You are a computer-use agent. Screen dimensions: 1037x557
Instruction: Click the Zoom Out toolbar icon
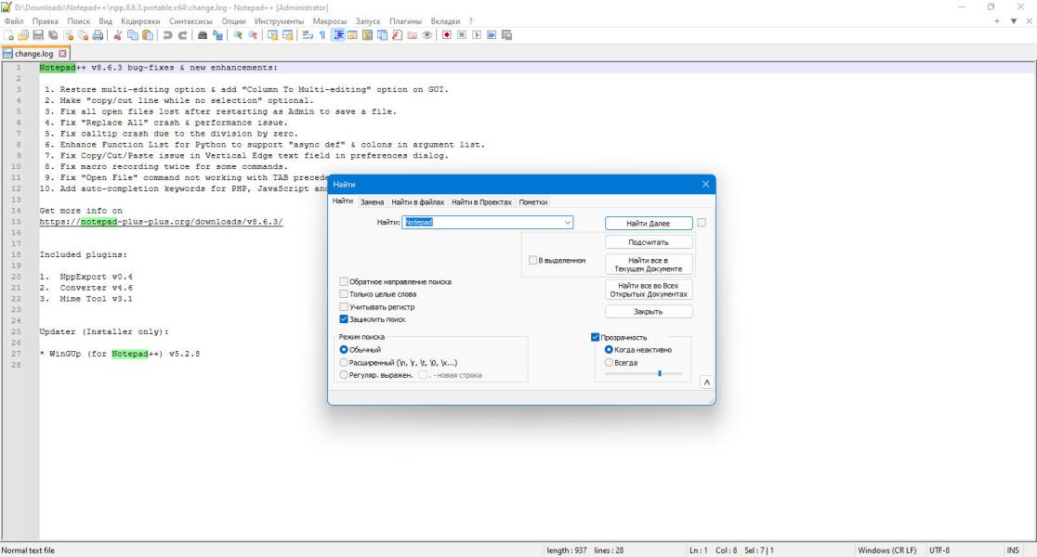(253, 35)
